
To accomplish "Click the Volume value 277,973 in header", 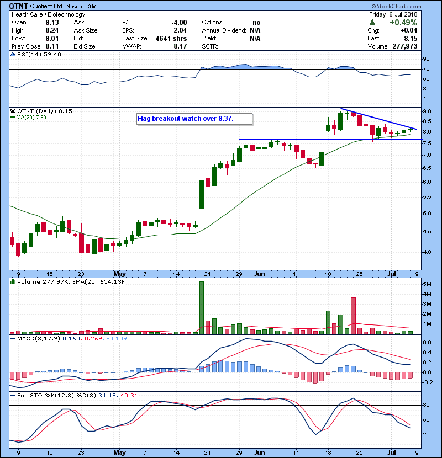I will pos(405,46).
